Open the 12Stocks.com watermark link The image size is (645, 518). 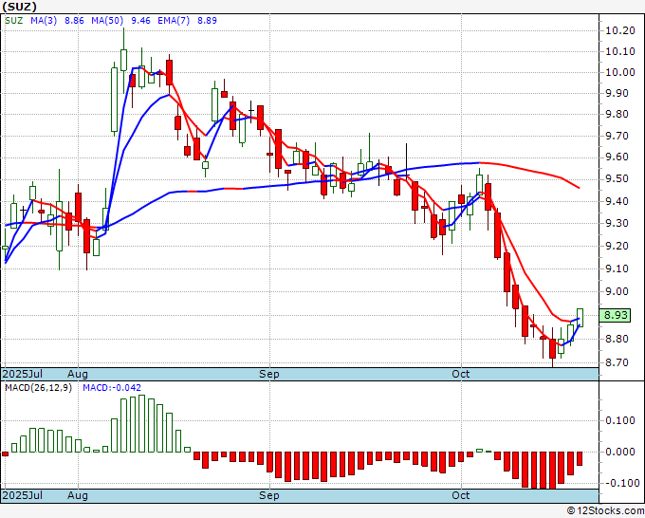click(x=604, y=511)
